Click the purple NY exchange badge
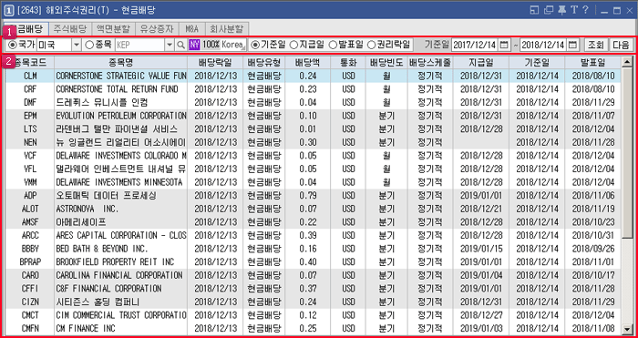Viewport: 638px width, 338px height. point(194,45)
